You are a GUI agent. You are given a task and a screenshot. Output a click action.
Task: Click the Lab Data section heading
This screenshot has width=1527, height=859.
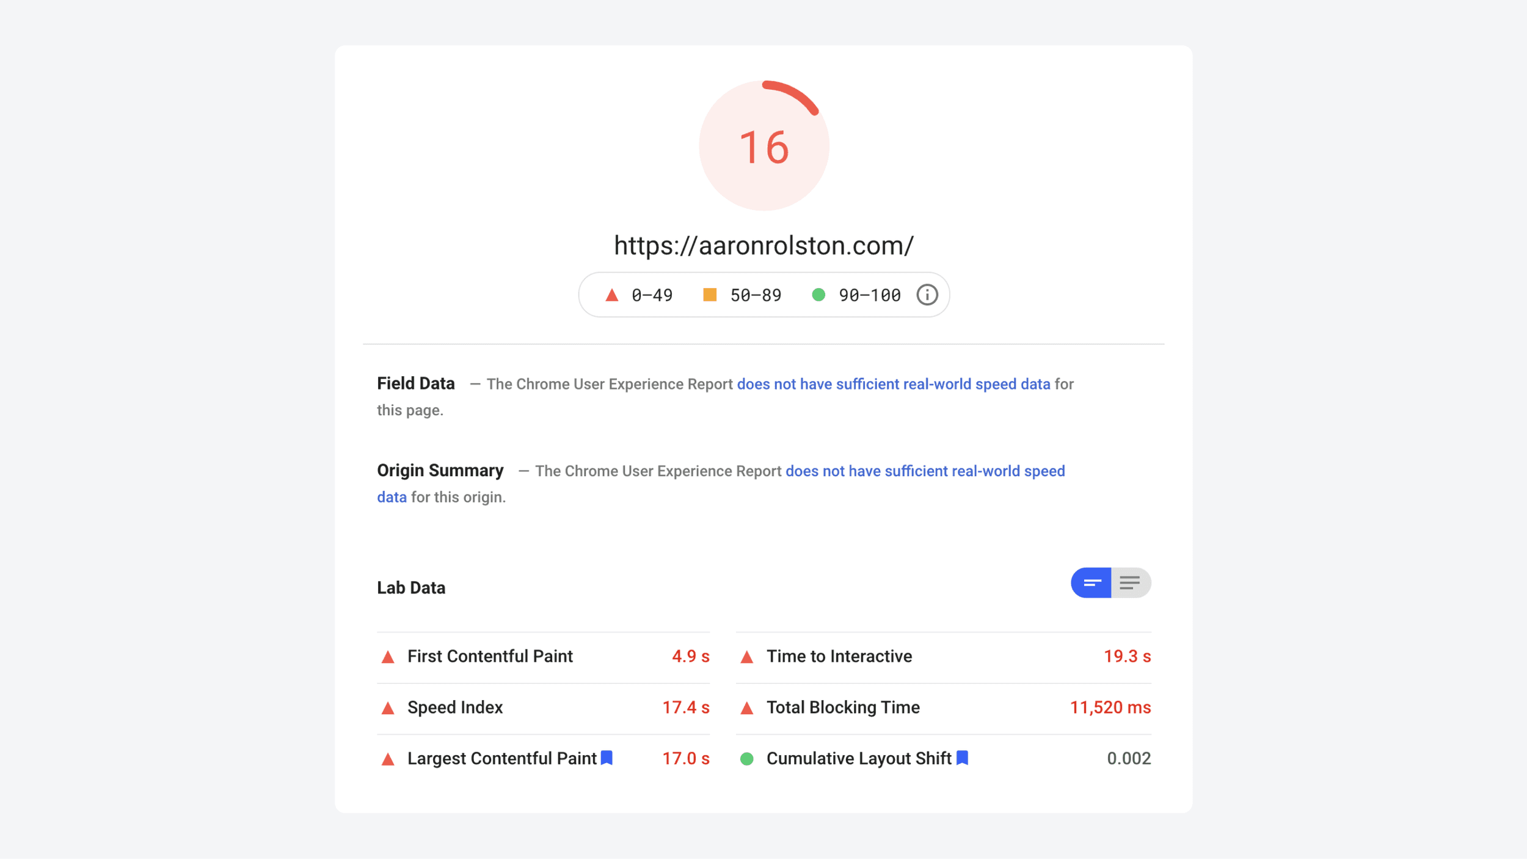(x=411, y=588)
